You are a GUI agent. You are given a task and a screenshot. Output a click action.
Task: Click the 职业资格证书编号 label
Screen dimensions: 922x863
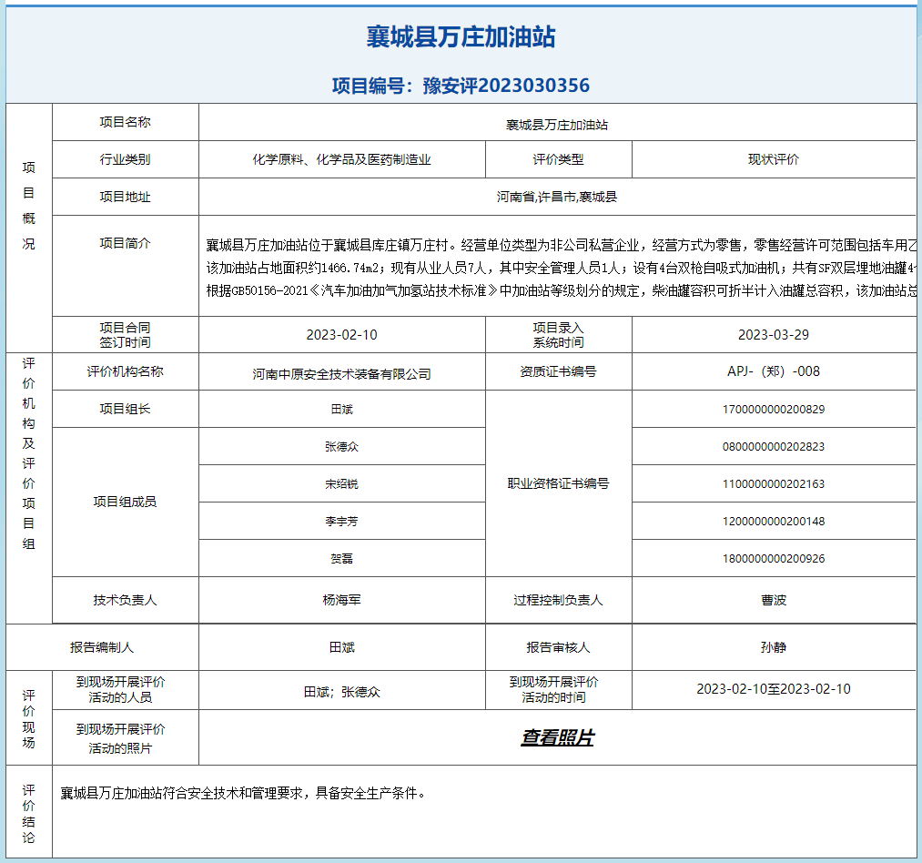point(558,483)
